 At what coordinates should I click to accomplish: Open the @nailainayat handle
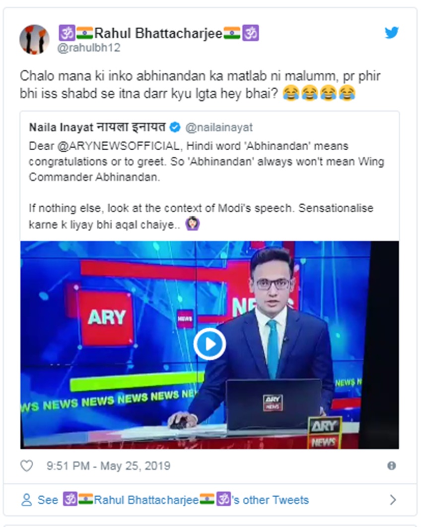pos(219,127)
